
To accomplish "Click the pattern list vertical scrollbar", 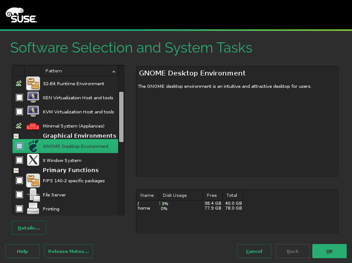I will click(121, 117).
